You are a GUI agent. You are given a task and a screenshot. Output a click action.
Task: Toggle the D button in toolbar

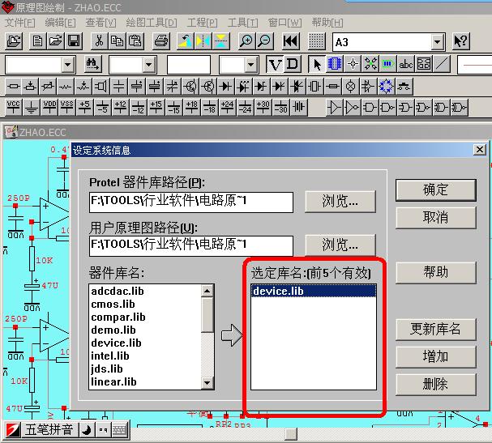(x=293, y=64)
